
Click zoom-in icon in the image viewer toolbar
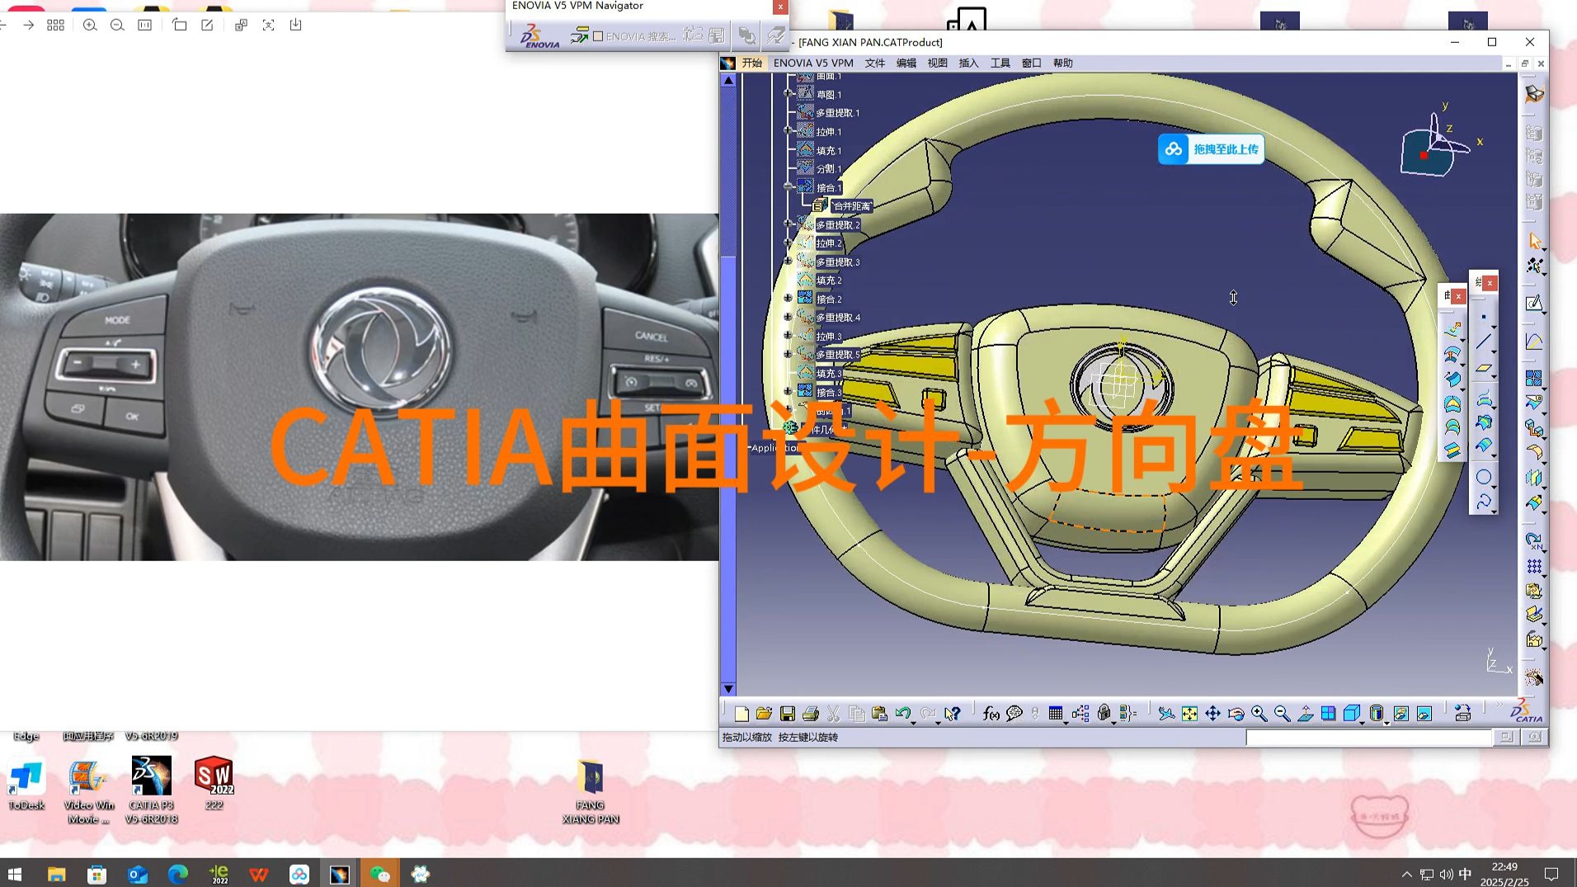[x=90, y=25]
